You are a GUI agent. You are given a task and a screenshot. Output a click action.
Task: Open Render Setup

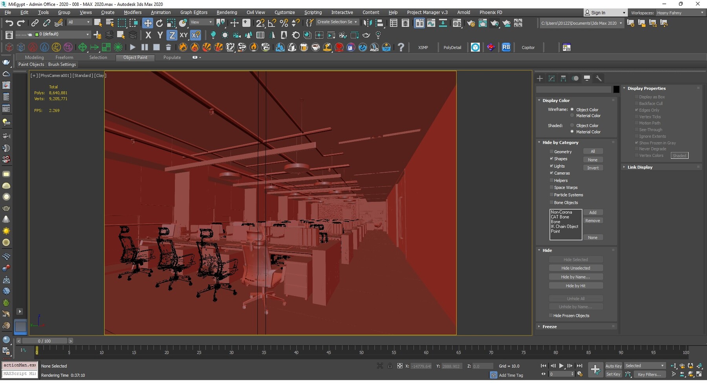pyautogui.click(x=471, y=23)
